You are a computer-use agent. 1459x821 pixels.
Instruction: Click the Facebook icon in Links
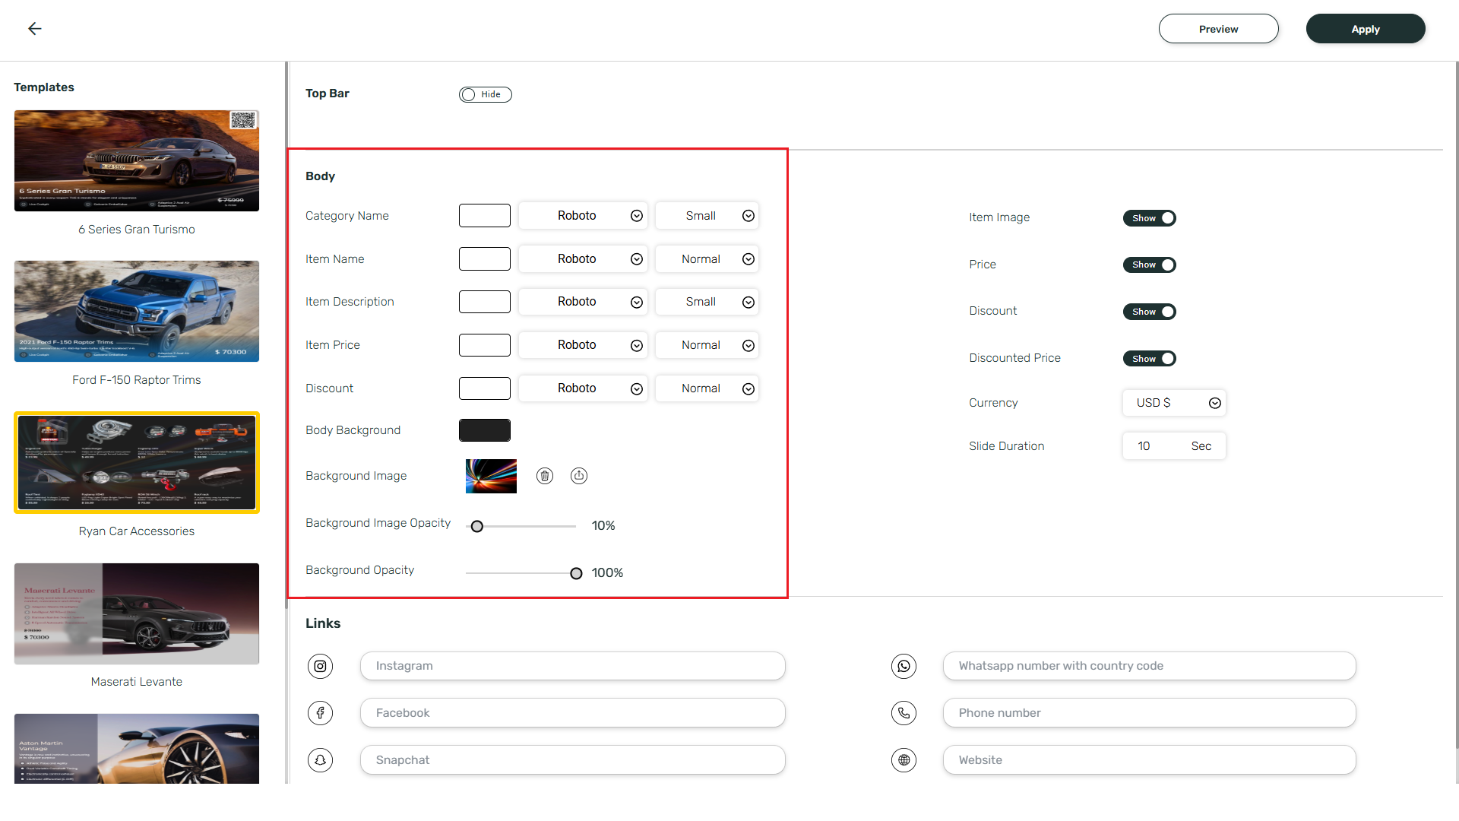pyautogui.click(x=320, y=713)
